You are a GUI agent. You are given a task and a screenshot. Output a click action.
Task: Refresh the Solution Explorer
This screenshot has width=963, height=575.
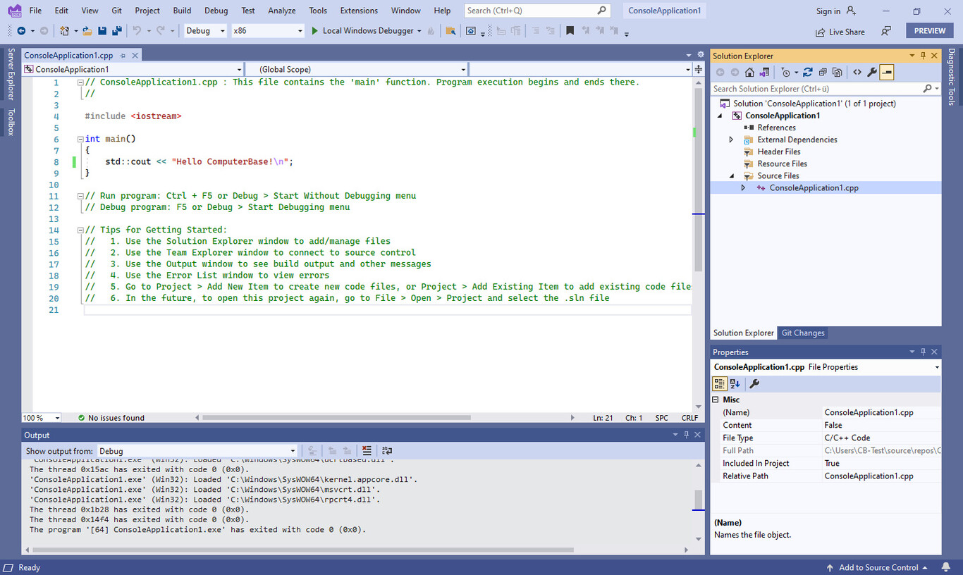pyautogui.click(x=808, y=71)
